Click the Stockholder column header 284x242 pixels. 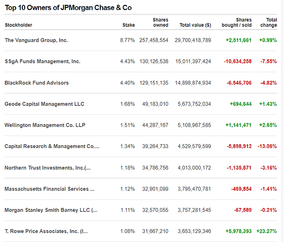[18, 25]
